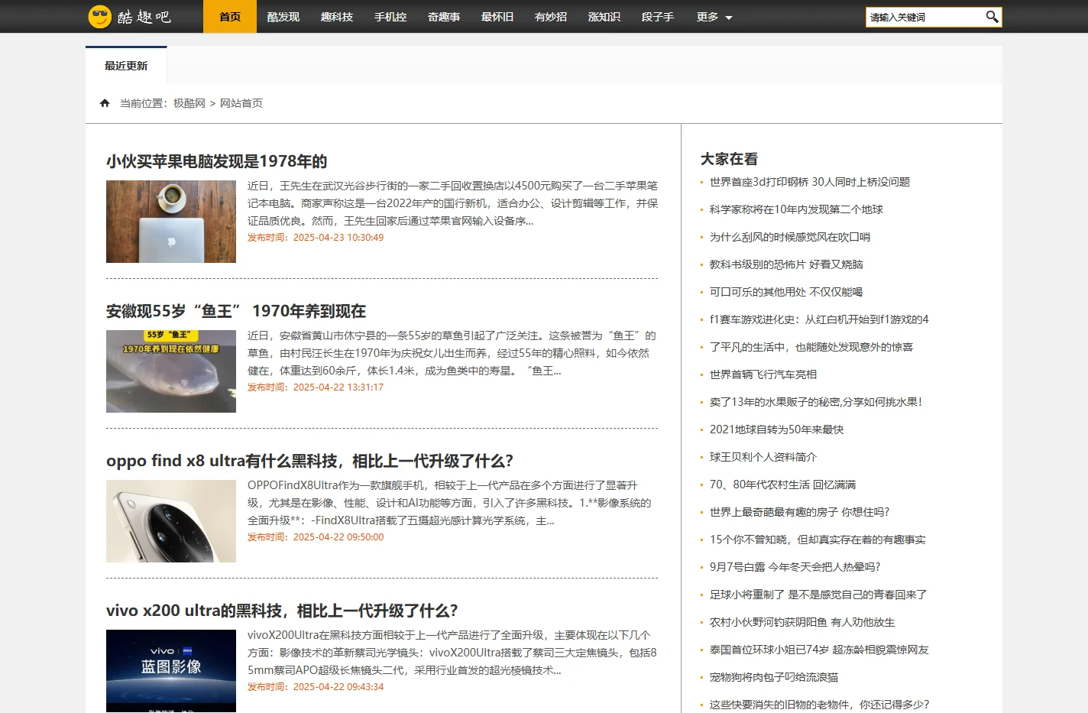Click the vivoX200Ultra article summary text
1088x713 pixels.
[x=452, y=653]
